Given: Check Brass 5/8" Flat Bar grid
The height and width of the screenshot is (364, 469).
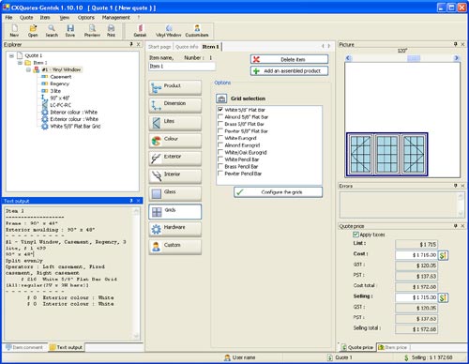Looking at the screenshot, I should point(220,124).
